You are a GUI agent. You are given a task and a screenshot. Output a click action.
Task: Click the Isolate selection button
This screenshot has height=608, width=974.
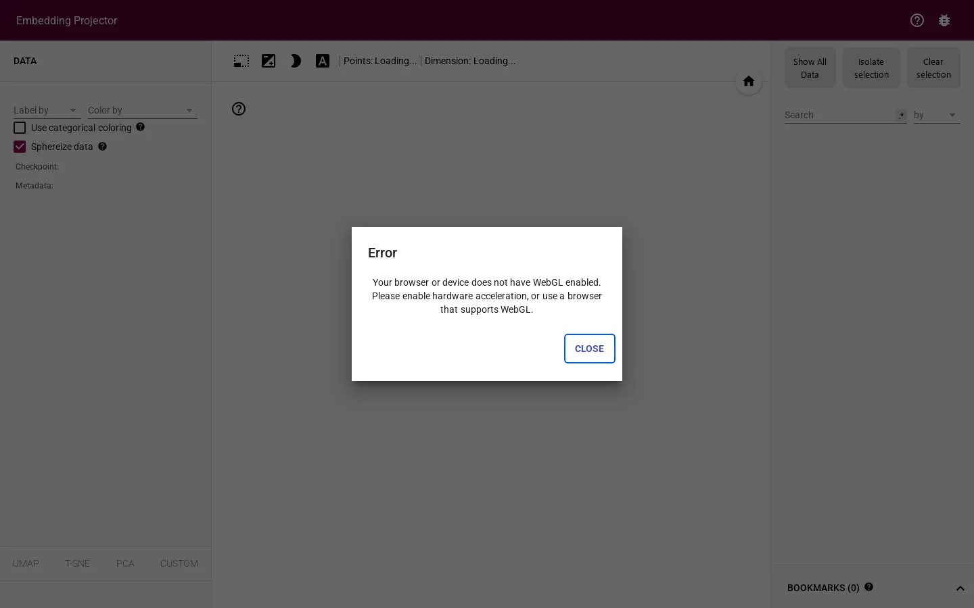coord(871,68)
